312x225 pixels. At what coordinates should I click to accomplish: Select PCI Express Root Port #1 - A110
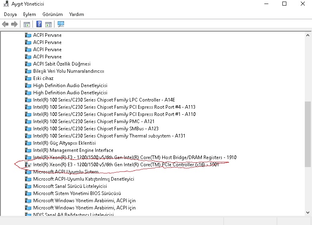115,114
